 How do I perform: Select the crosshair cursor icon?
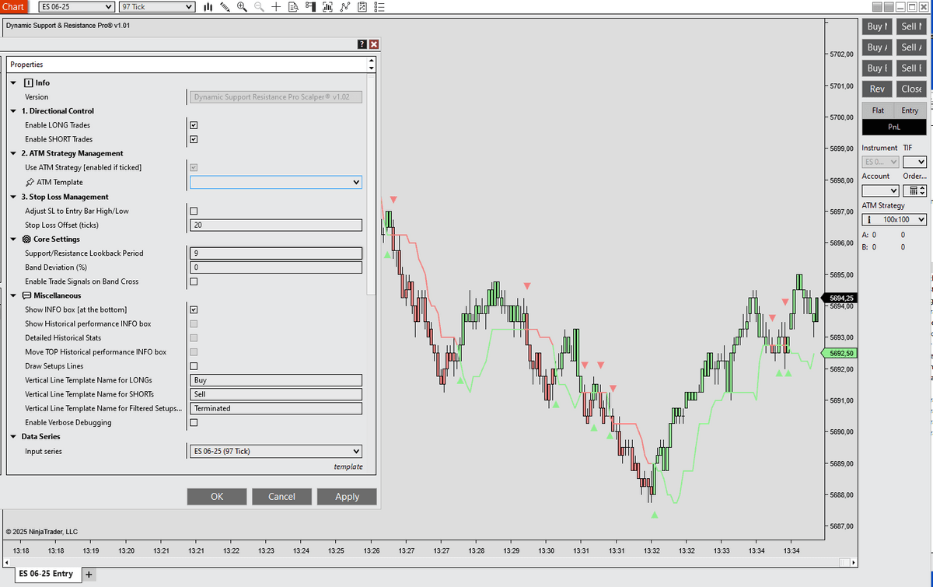coord(276,7)
